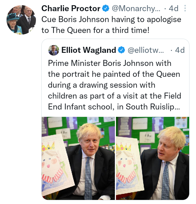
Task: Click the "Cue Boris Johnson" tweet text
Action: tap(111, 25)
